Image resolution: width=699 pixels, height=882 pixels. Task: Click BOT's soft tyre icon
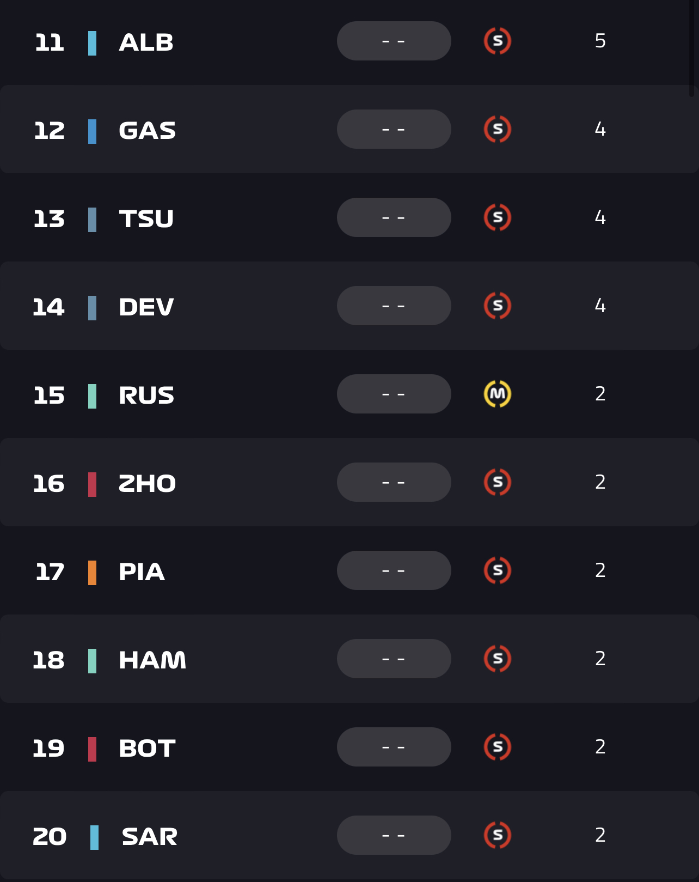pyautogui.click(x=498, y=747)
